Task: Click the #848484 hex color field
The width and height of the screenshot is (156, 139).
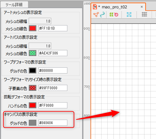Action: pyautogui.click(x=53, y=123)
